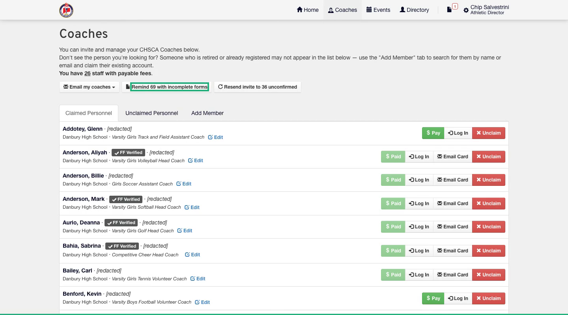Open the Coaches nav item
The width and height of the screenshot is (568, 315).
point(342,10)
